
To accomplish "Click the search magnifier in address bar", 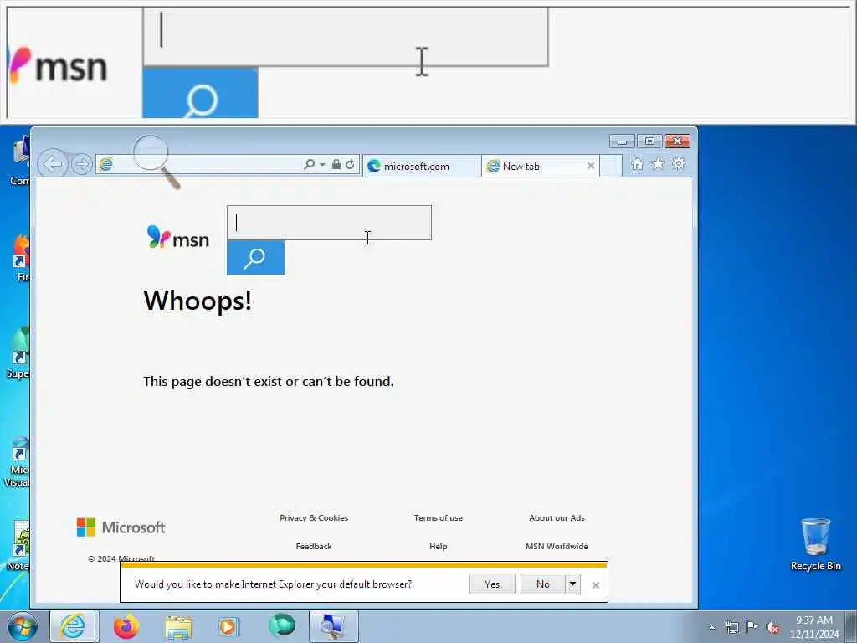I will pyautogui.click(x=310, y=165).
